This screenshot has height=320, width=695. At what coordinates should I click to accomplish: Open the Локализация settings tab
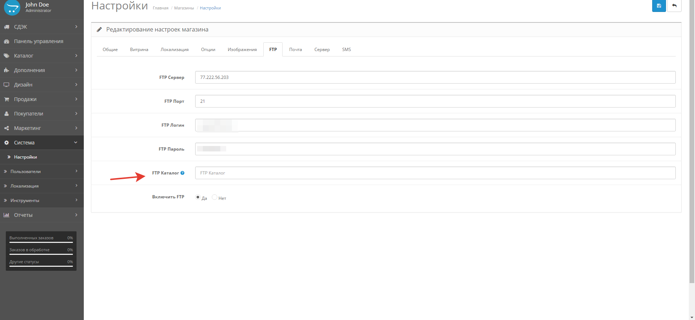174,50
